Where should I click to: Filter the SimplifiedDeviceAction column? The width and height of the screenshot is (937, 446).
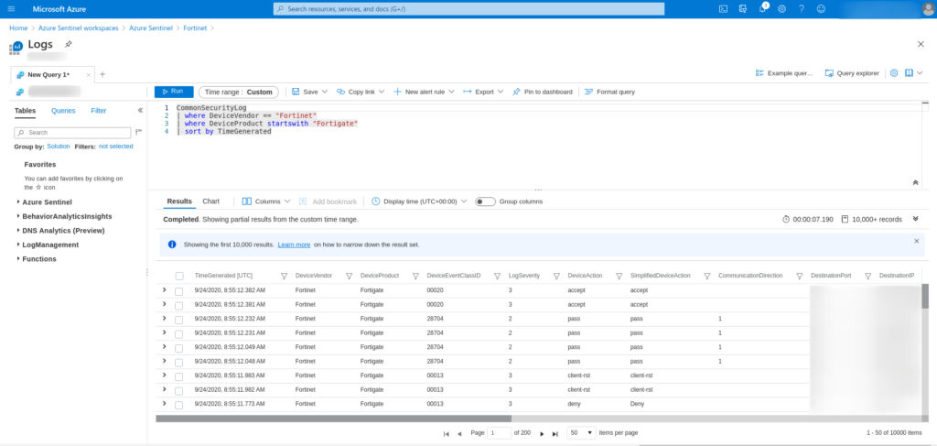pos(707,277)
